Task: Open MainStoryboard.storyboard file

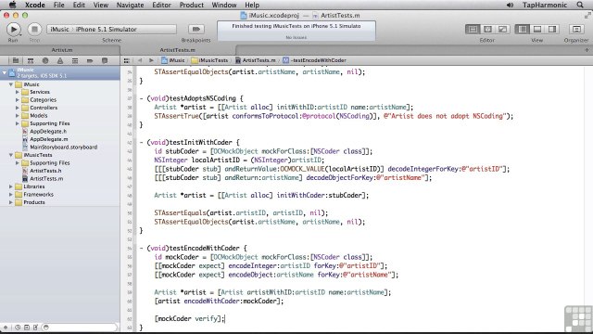Action: point(63,147)
